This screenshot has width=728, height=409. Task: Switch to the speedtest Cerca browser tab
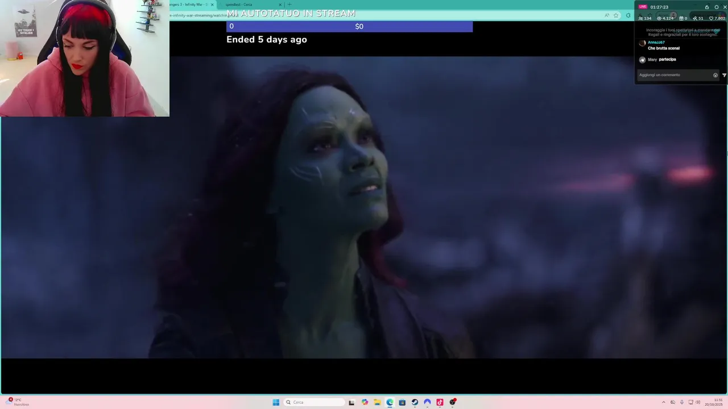tap(250, 5)
